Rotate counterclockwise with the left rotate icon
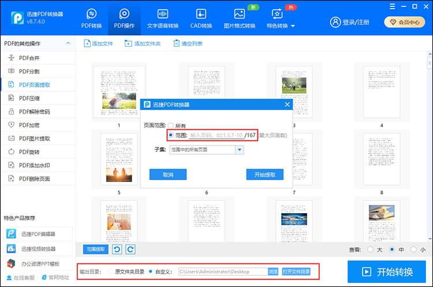 point(117,249)
